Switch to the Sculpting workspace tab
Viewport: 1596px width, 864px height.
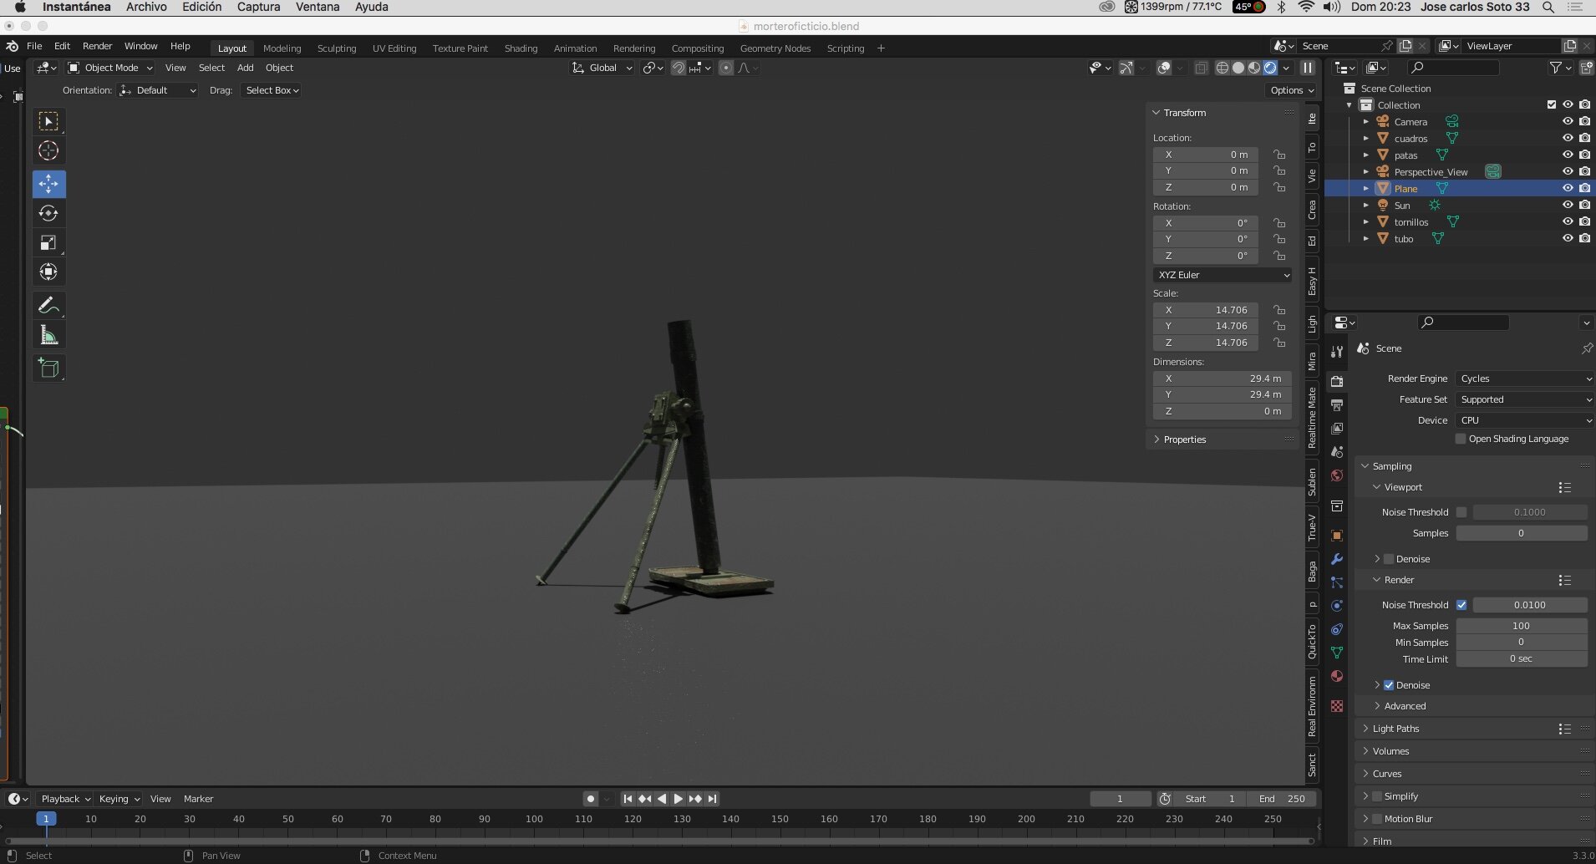[337, 48]
